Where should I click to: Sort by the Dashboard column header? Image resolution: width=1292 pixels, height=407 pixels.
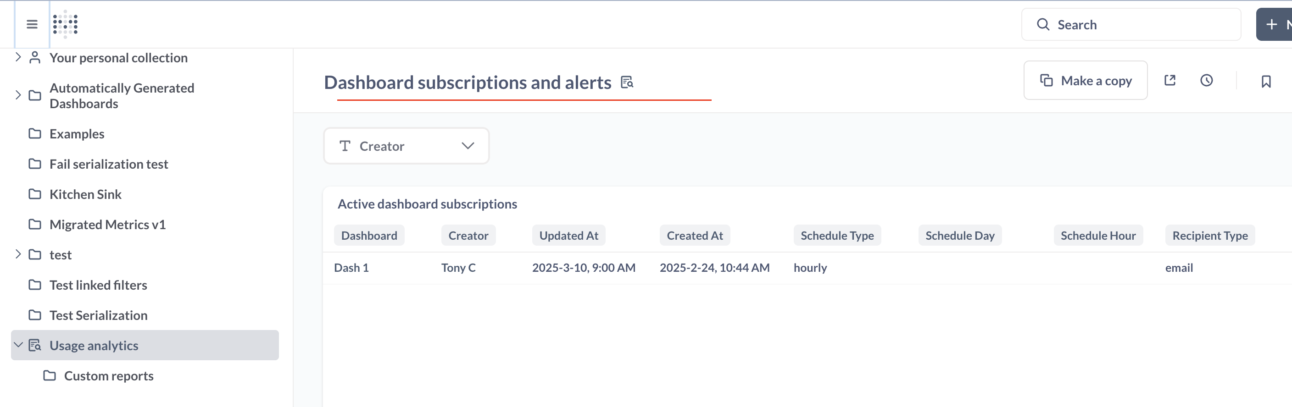pyautogui.click(x=369, y=235)
